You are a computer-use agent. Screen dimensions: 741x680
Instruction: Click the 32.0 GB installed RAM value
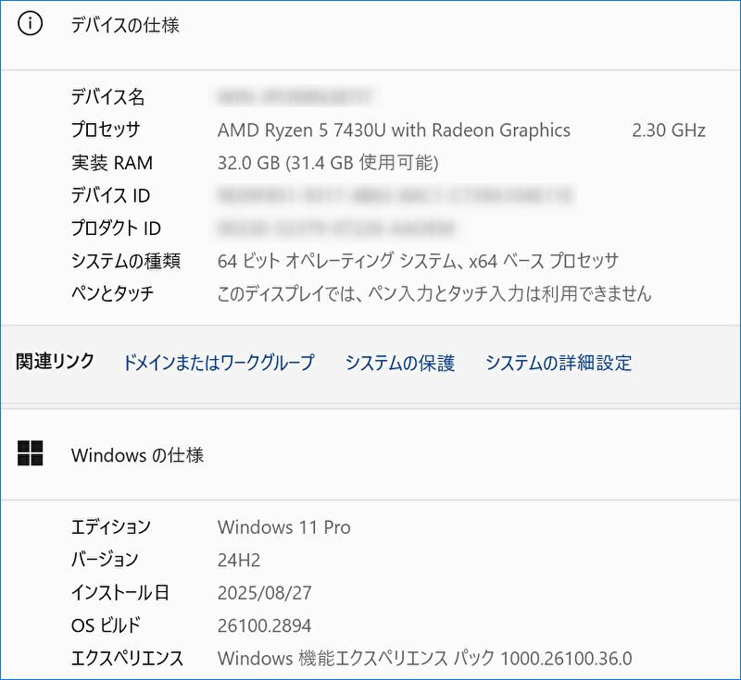(x=328, y=163)
